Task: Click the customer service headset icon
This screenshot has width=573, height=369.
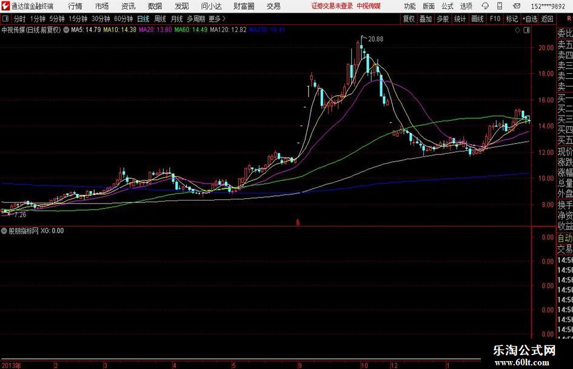Action: pyautogui.click(x=485, y=6)
